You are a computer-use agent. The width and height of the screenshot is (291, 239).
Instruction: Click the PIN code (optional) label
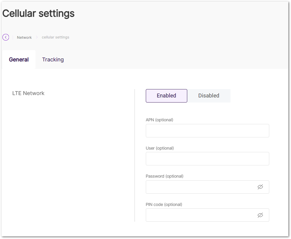coord(164,204)
